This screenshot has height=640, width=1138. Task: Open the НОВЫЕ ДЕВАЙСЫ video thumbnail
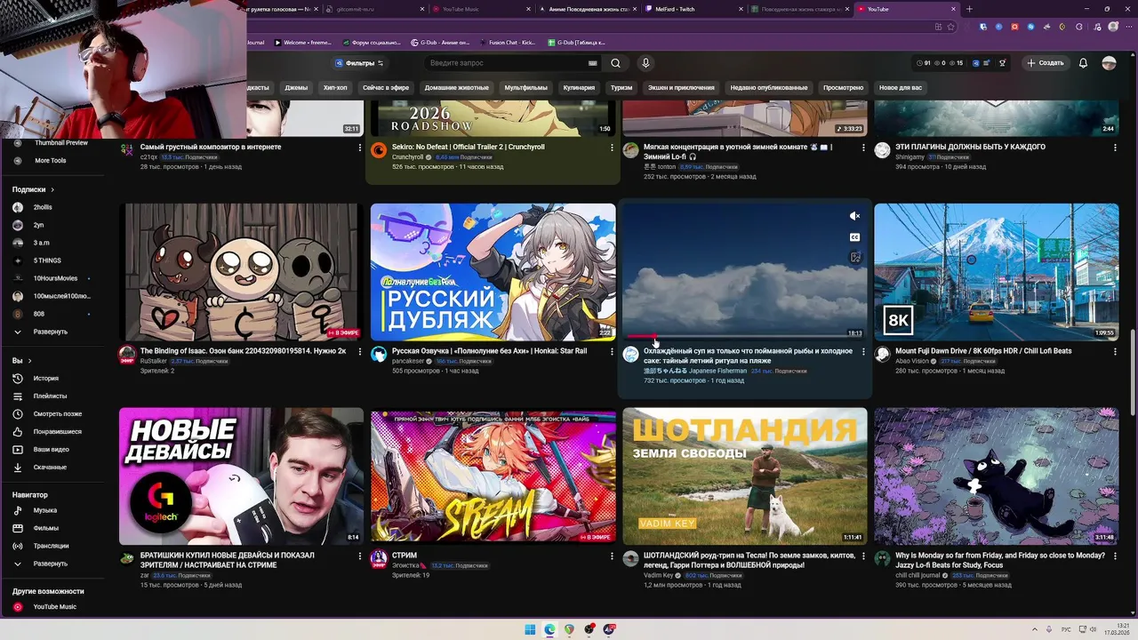pyautogui.click(x=241, y=476)
